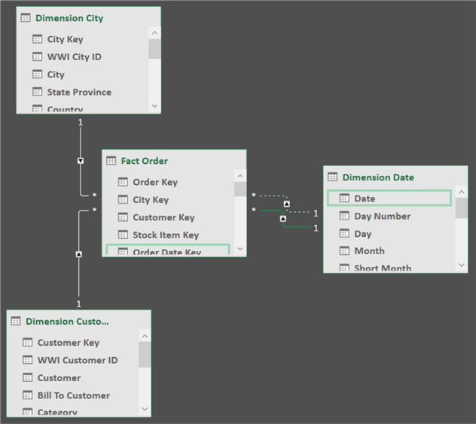Click the arrow on the solid green Date relationship

pyautogui.click(x=283, y=218)
